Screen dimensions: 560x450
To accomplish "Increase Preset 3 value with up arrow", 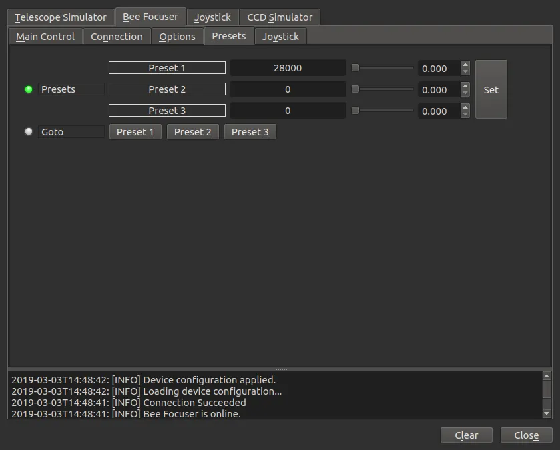I will 465,107.
